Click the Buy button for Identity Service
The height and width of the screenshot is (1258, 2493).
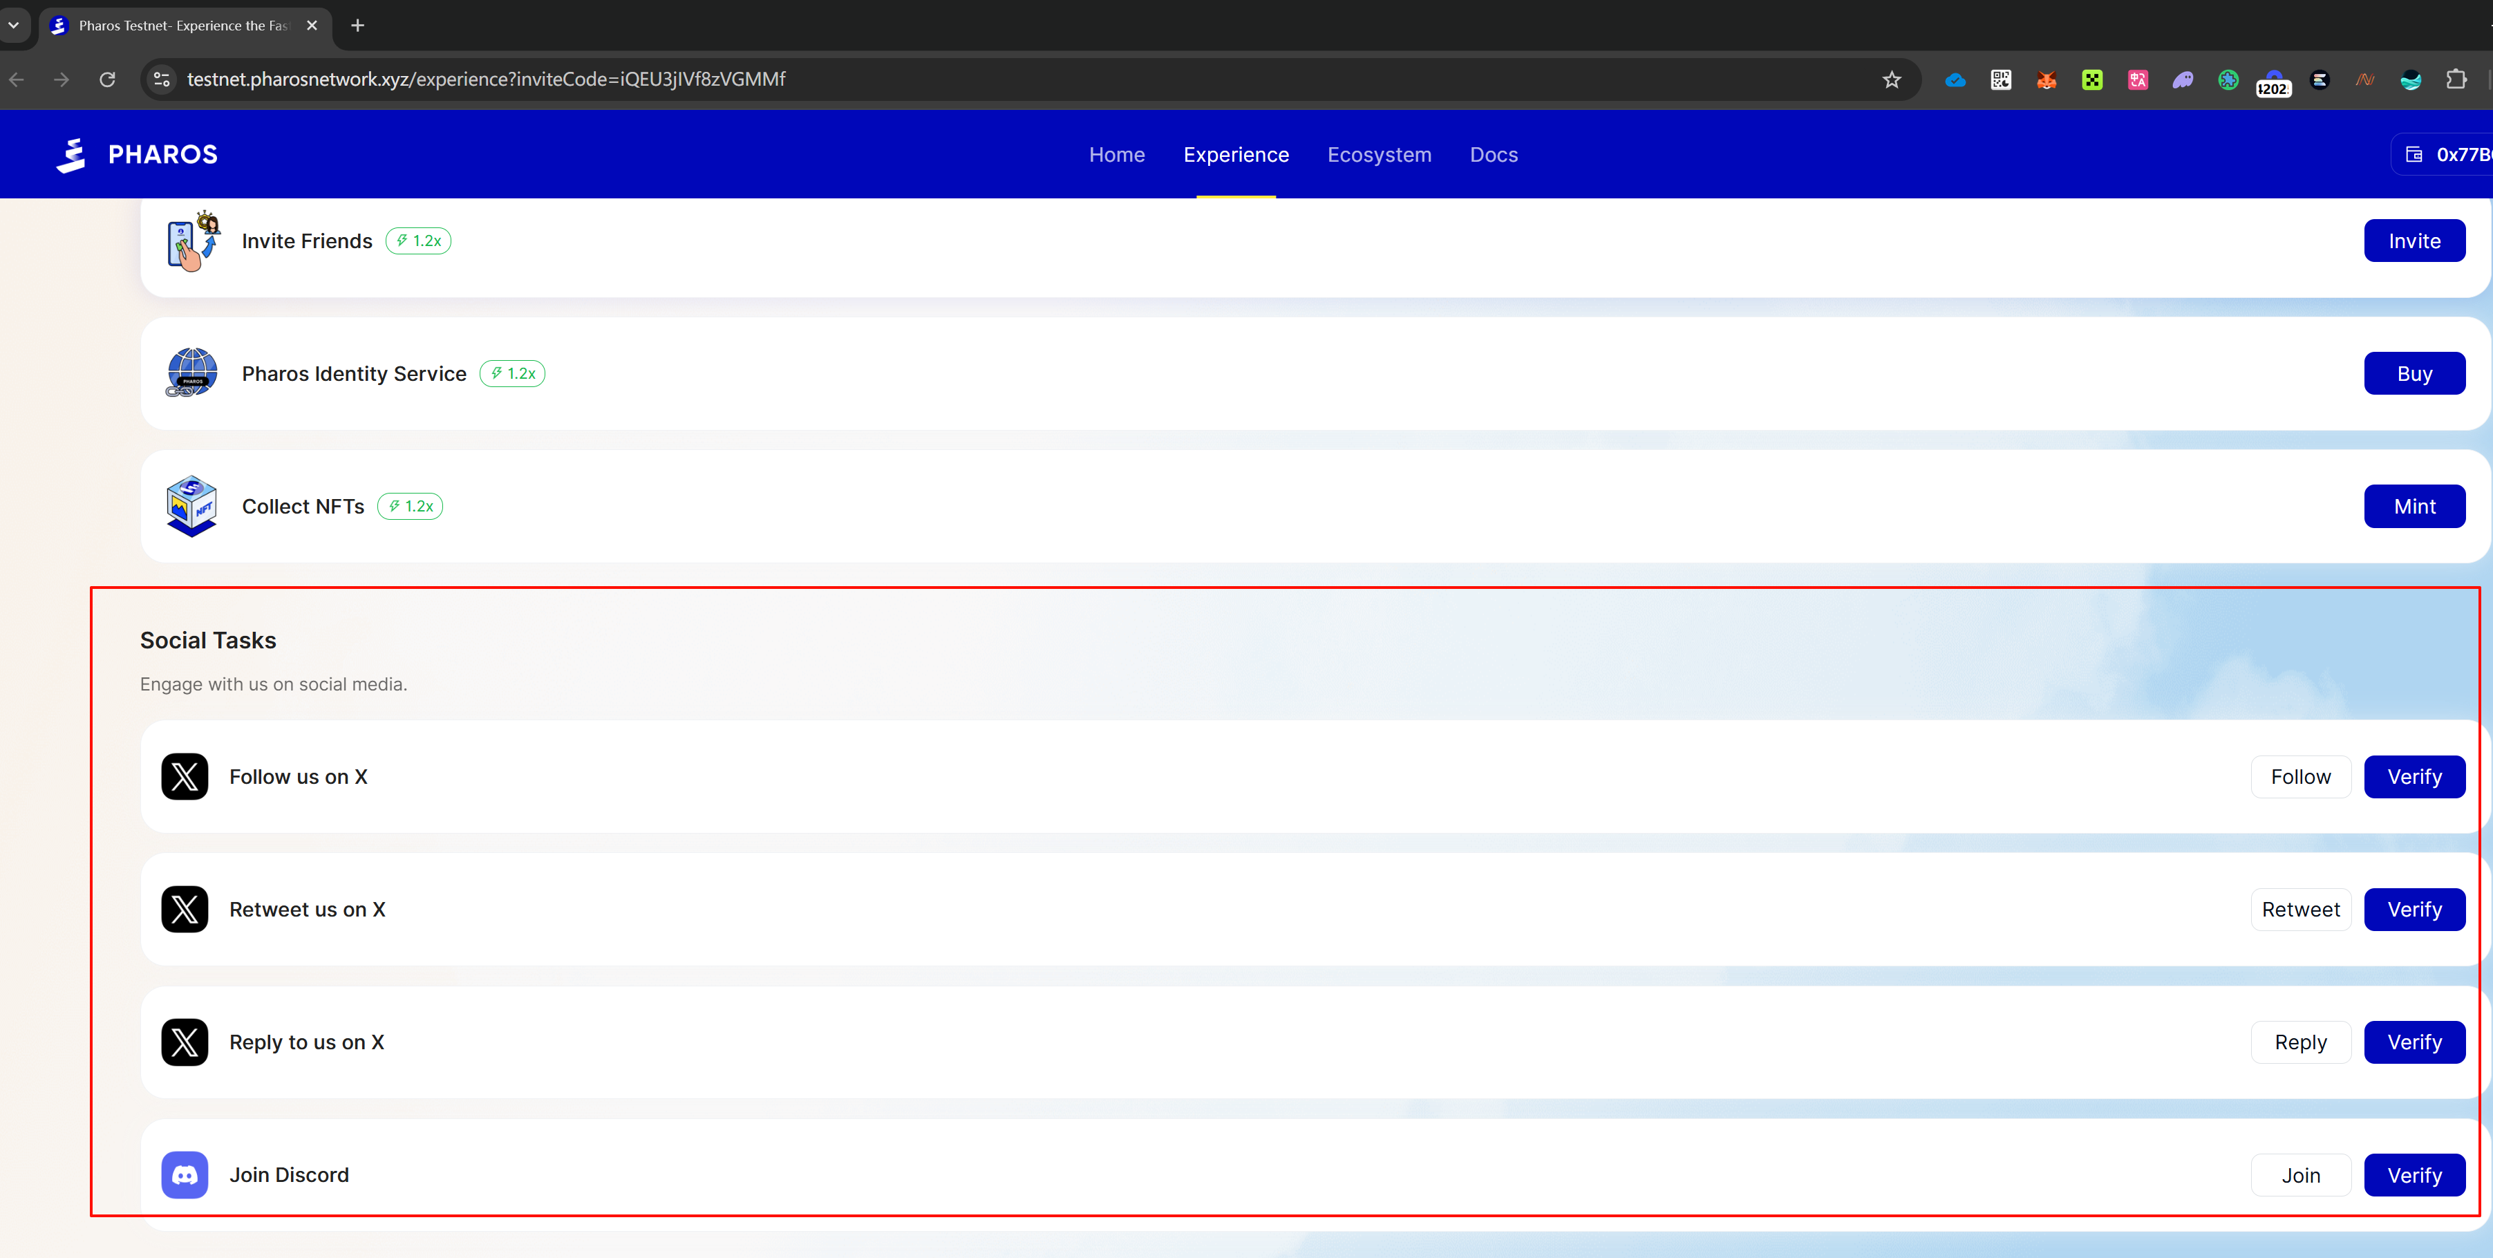click(x=2414, y=373)
